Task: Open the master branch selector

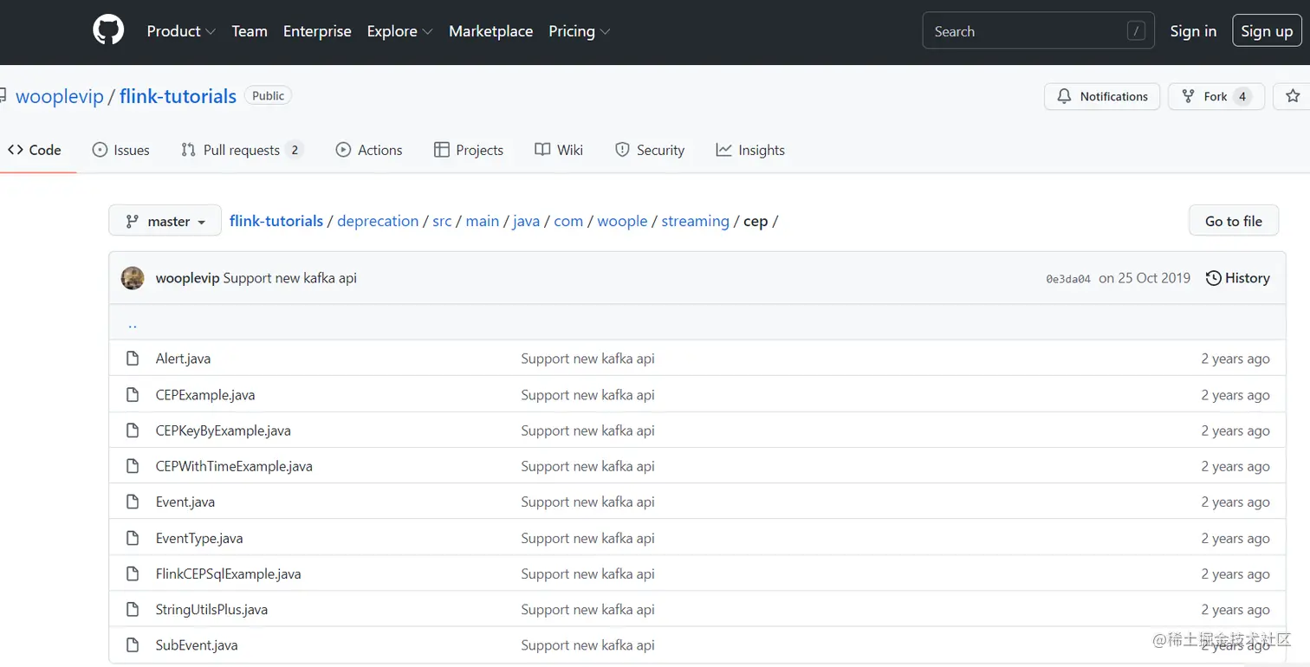Action: coord(165,221)
